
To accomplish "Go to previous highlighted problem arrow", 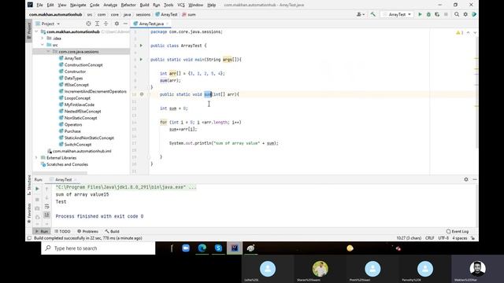I will [468, 32].
